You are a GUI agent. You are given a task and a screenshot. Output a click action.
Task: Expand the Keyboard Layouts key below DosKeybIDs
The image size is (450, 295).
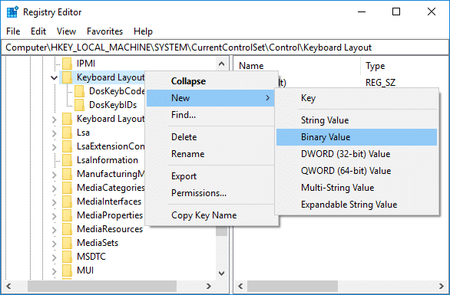coord(55,119)
